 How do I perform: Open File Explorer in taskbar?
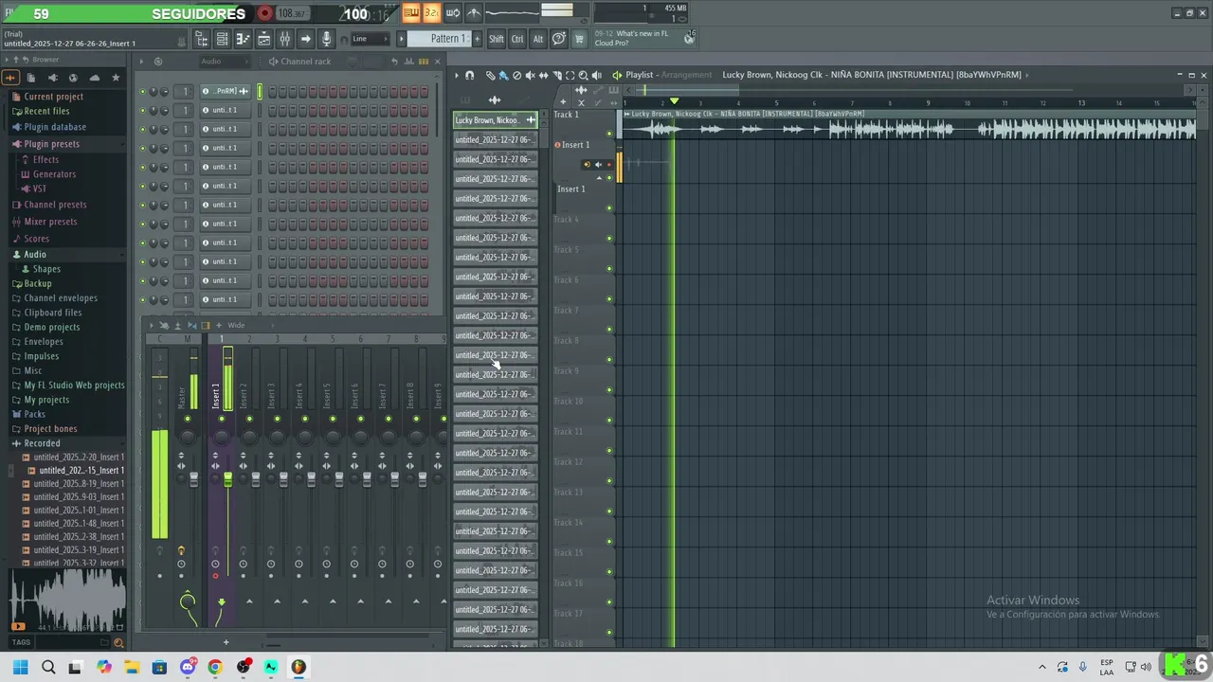pyautogui.click(x=132, y=667)
